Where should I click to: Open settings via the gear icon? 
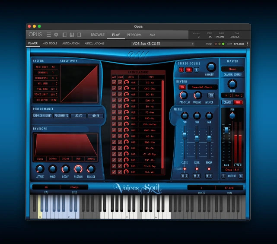pos(56,35)
